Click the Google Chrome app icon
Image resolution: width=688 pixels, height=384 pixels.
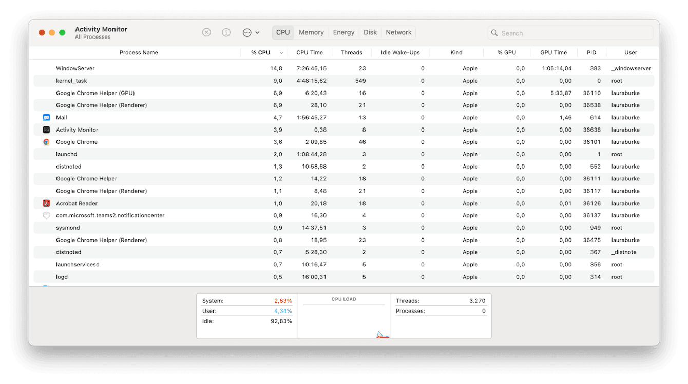[x=46, y=142]
